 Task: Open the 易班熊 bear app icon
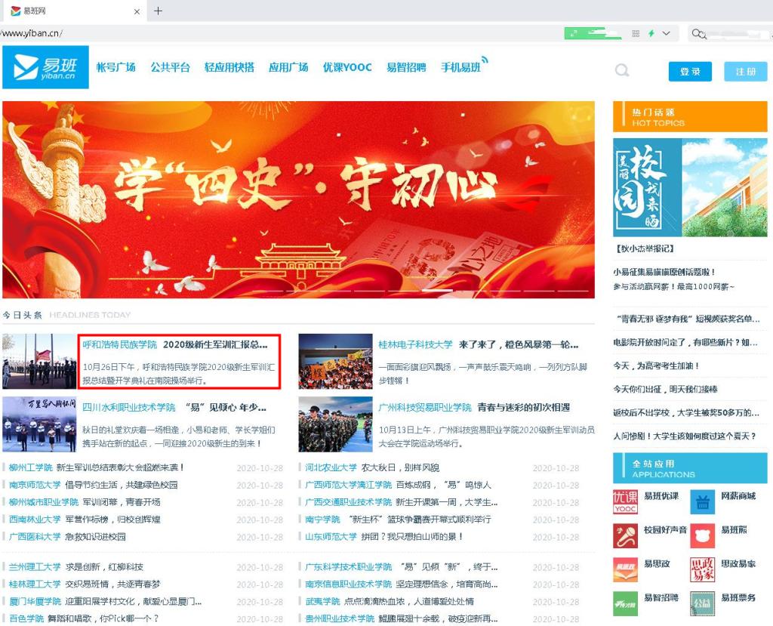click(702, 535)
